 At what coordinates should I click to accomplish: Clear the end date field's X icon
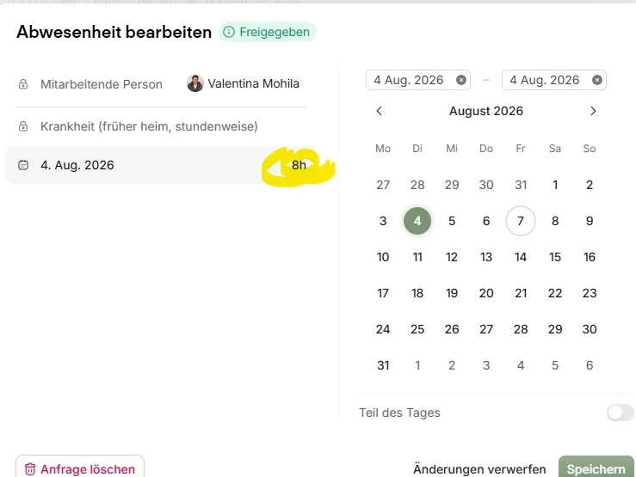click(x=596, y=80)
